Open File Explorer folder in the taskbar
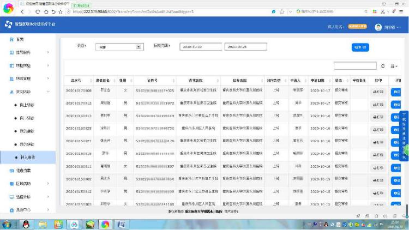 tap(42, 225)
